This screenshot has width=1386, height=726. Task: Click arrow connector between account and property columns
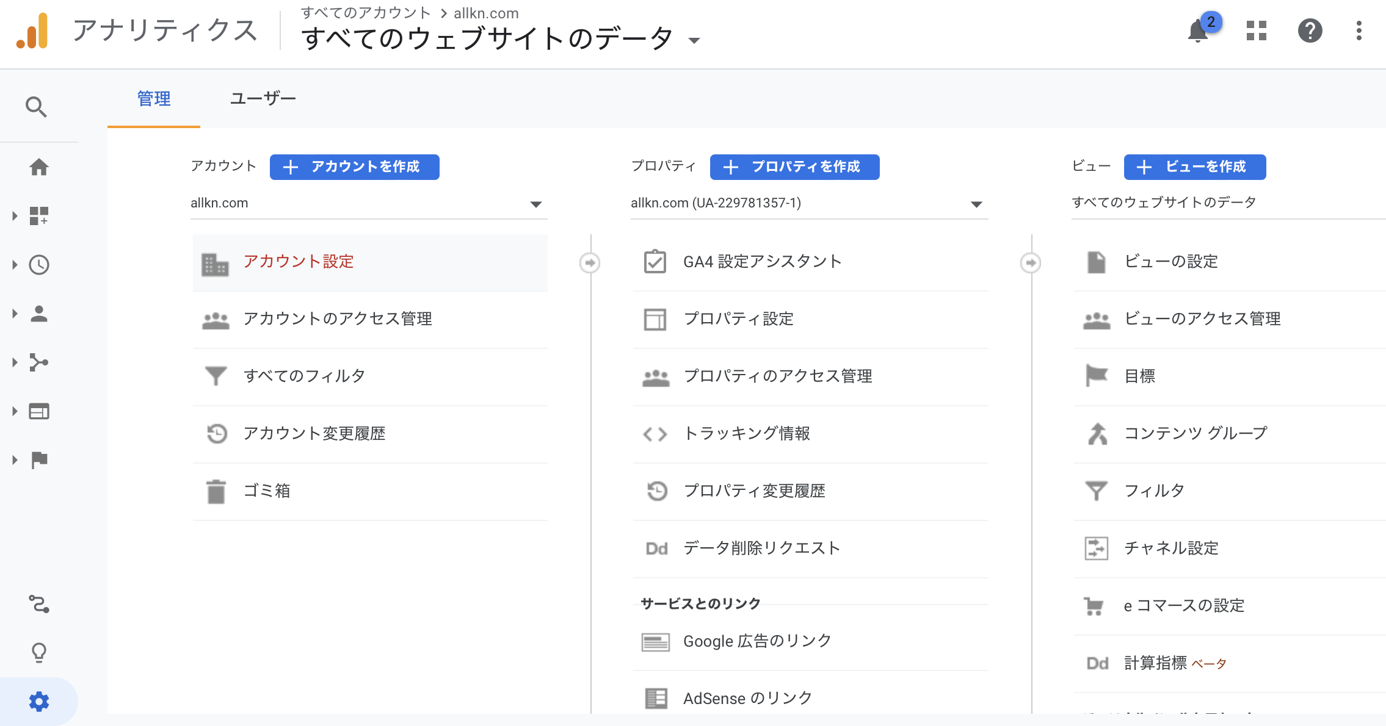click(590, 263)
